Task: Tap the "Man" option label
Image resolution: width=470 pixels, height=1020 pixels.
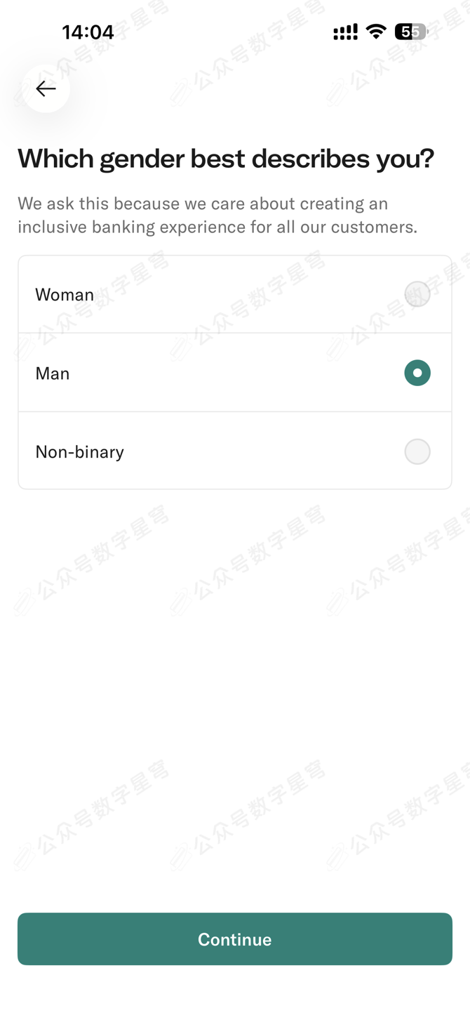Action: [x=53, y=373]
